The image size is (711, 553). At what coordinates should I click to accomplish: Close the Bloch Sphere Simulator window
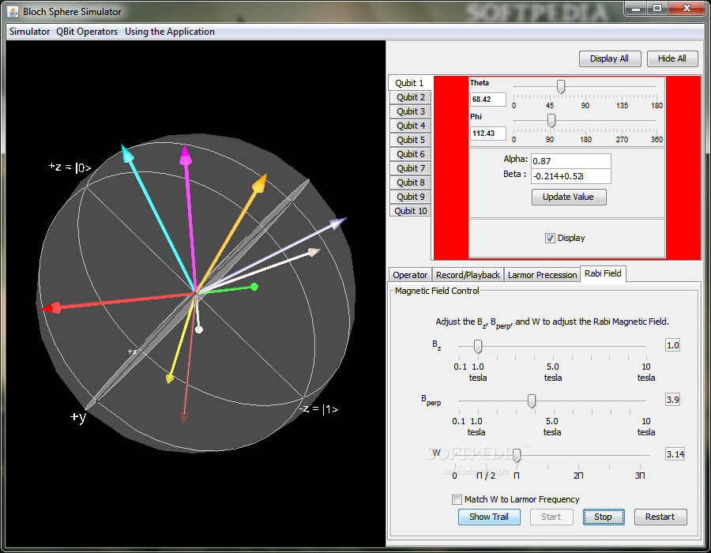click(687, 8)
